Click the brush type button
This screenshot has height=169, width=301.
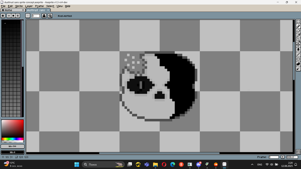point(28,16)
